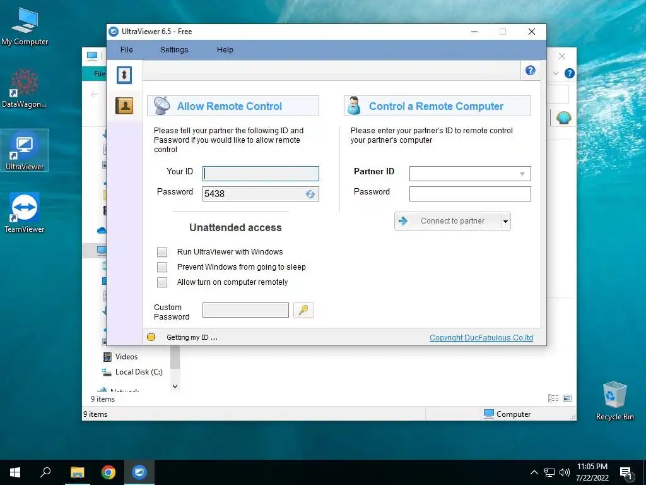646x485 pixels.
Task: Open the Connect to partner dropdown arrow
Action: coord(505,222)
